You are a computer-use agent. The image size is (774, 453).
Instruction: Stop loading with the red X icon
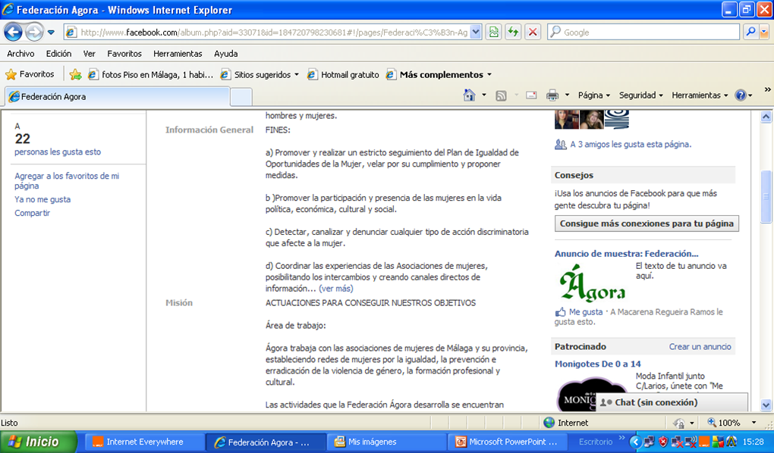click(533, 33)
